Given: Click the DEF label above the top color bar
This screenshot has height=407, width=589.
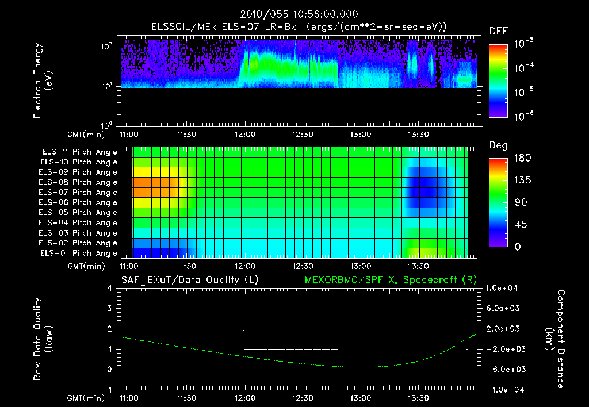Looking at the screenshot, I should click(498, 31).
